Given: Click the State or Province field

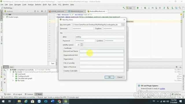Looking at the screenshot, I should coord(101,67).
